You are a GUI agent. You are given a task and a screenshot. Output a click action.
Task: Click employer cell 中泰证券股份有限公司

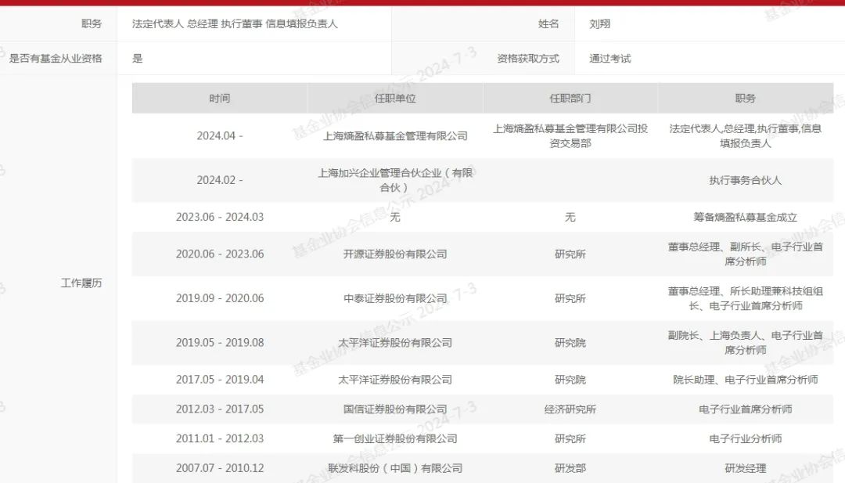(395, 298)
